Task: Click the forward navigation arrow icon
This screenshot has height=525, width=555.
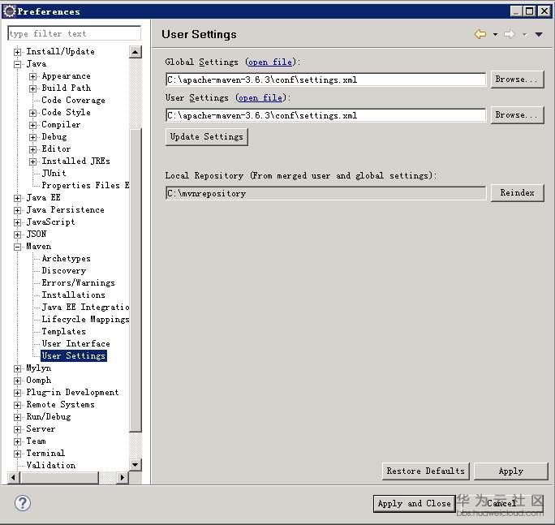Action: 510,34
